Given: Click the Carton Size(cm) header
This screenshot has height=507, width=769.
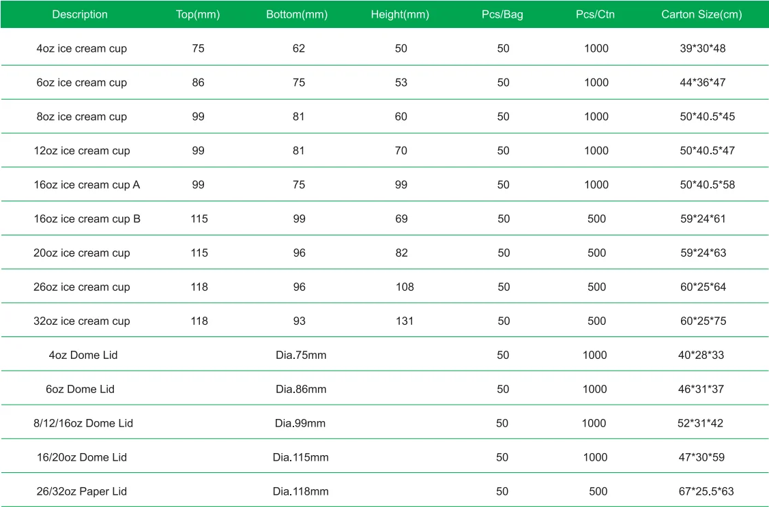Looking at the screenshot, I should tap(701, 14).
